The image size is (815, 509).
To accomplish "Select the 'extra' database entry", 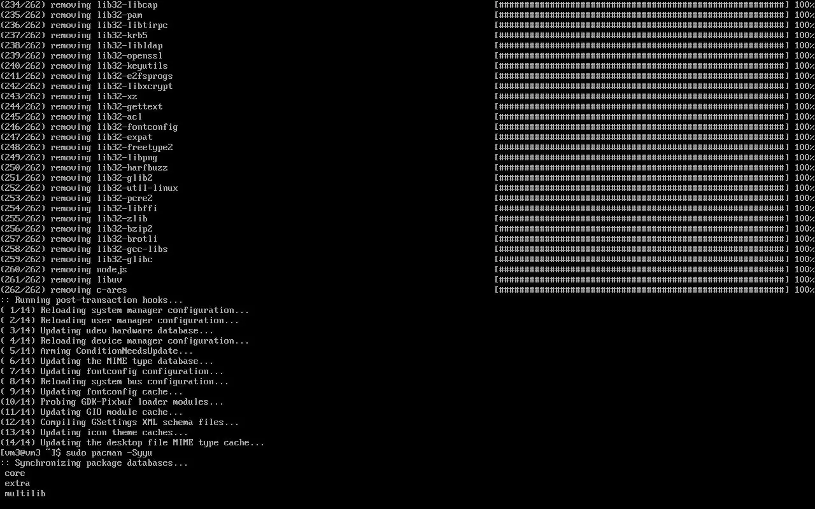I will 18,484.
